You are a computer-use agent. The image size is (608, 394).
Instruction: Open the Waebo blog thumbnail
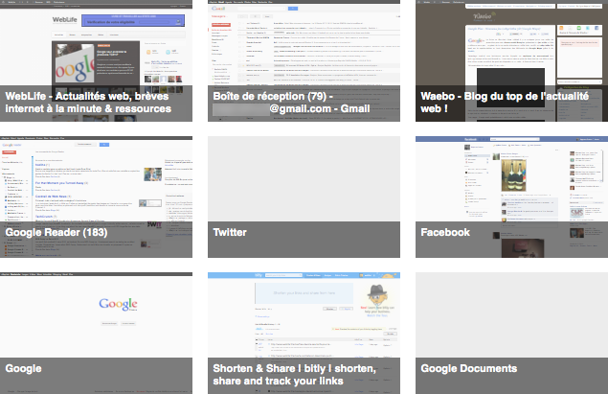click(x=512, y=60)
